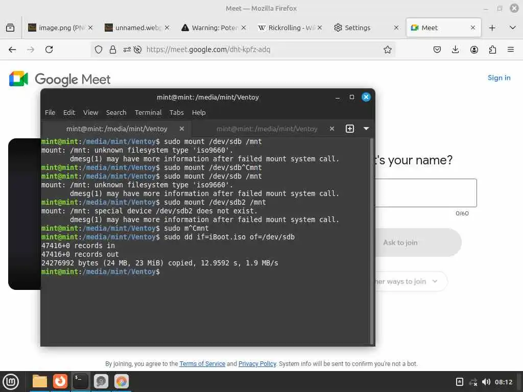The height and width of the screenshot is (392, 523).
Task: Open the tracking protection shield icon
Action: [x=99, y=50]
